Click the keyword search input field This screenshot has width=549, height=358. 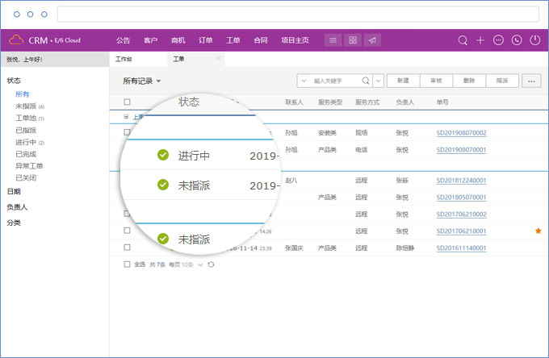click(341, 81)
